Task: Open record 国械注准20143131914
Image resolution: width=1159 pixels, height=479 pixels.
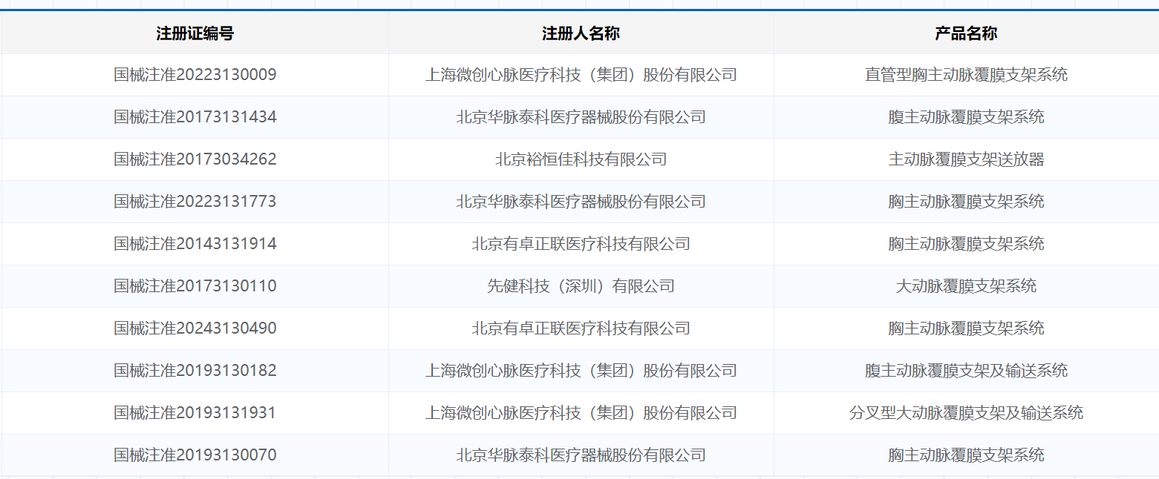Action: click(195, 244)
